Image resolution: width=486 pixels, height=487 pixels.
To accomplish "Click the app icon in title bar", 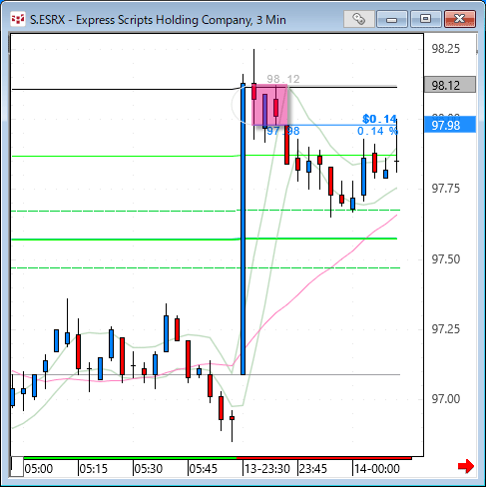I will (x=18, y=19).
